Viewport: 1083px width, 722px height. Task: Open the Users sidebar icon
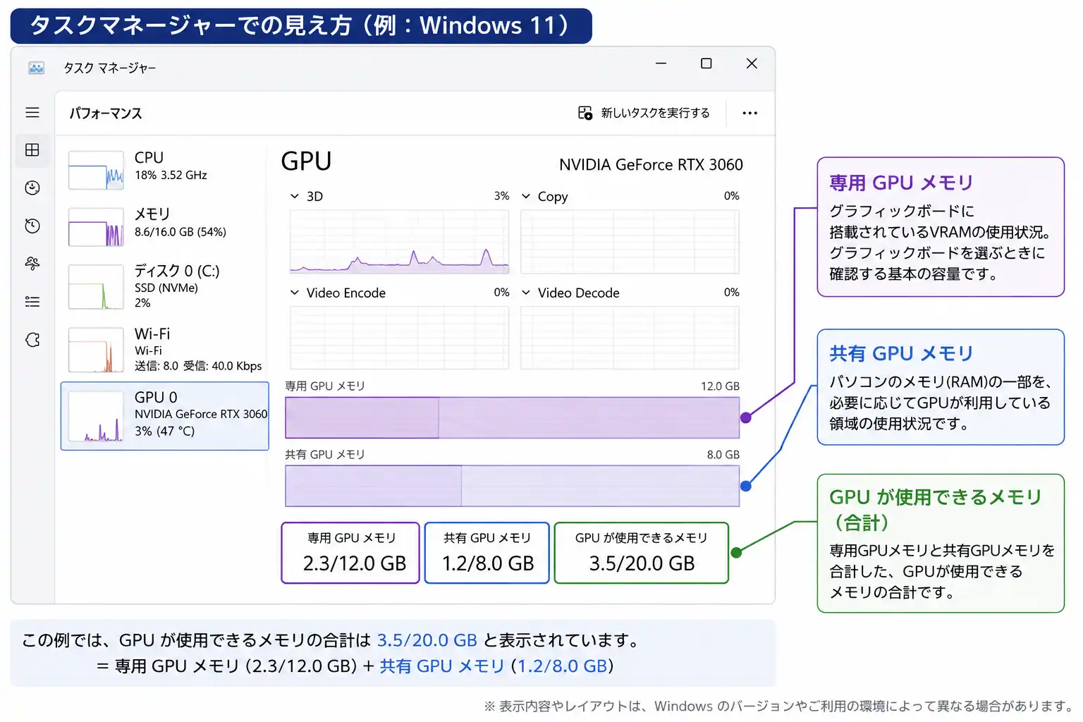[32, 264]
